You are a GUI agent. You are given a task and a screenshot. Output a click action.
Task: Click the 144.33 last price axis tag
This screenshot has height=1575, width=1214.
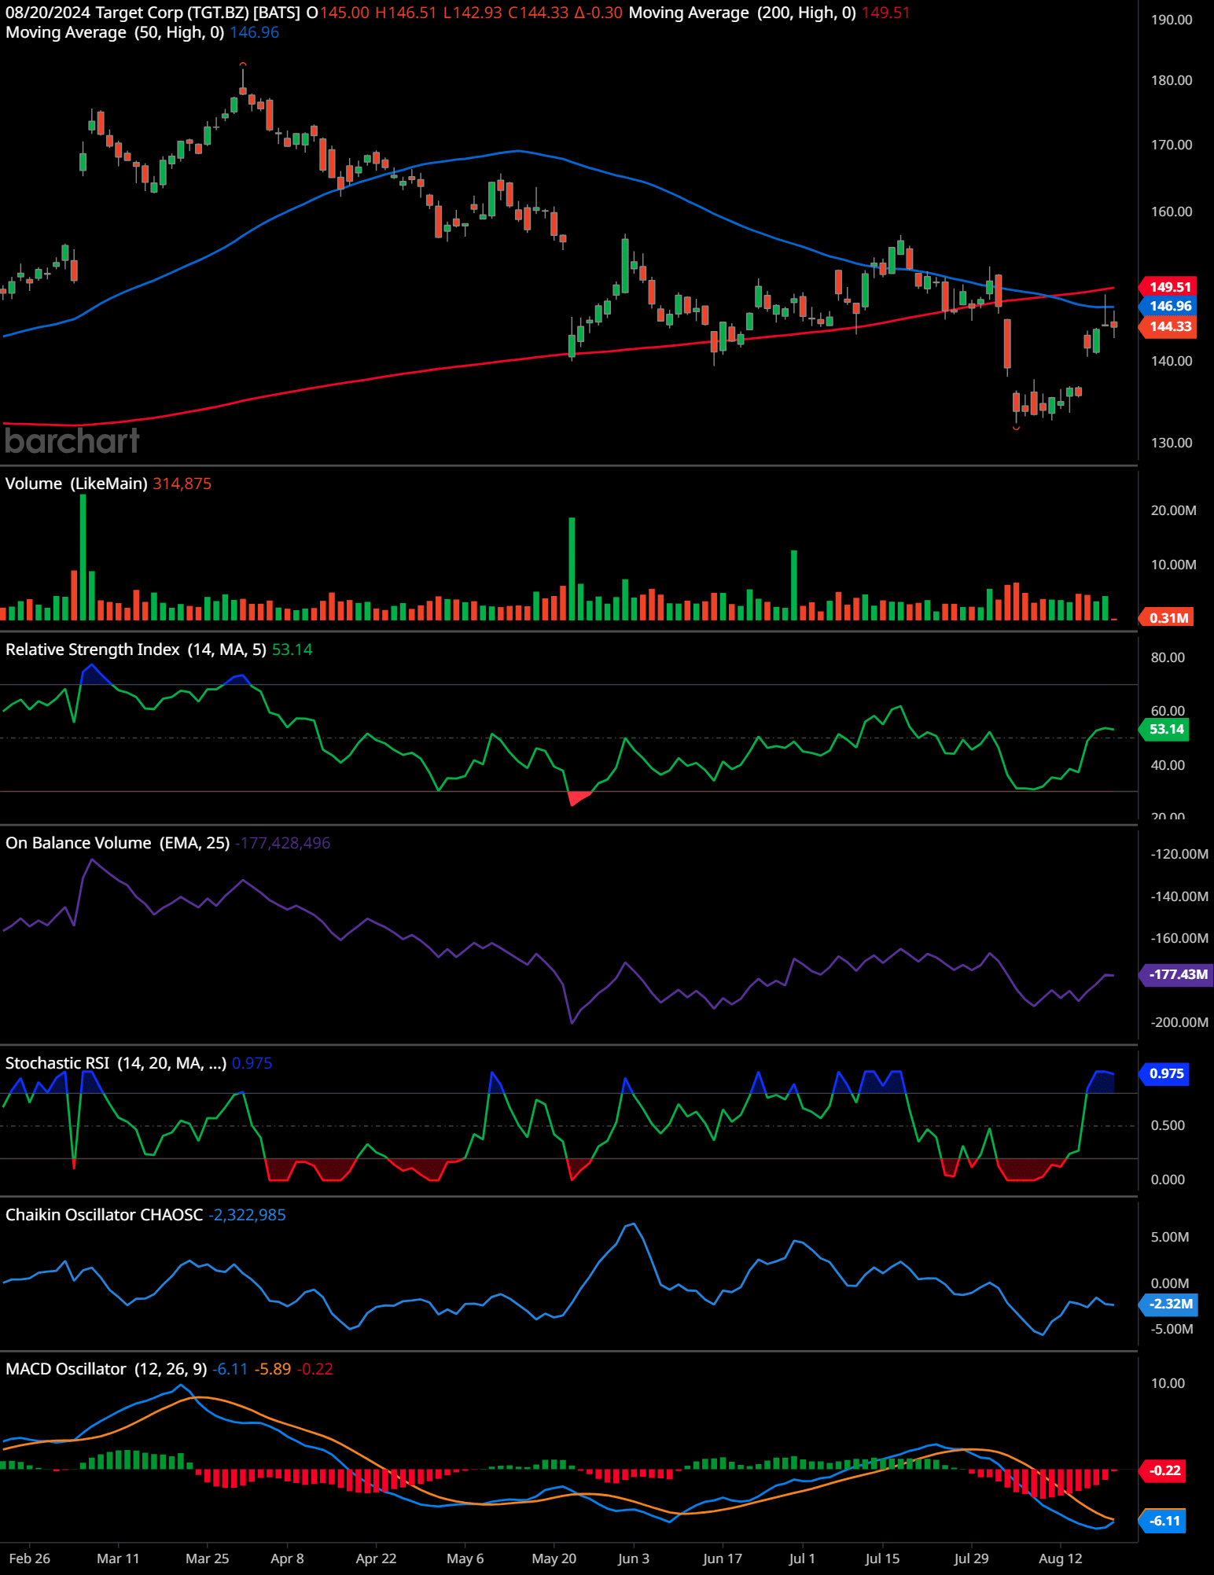pos(1169,326)
